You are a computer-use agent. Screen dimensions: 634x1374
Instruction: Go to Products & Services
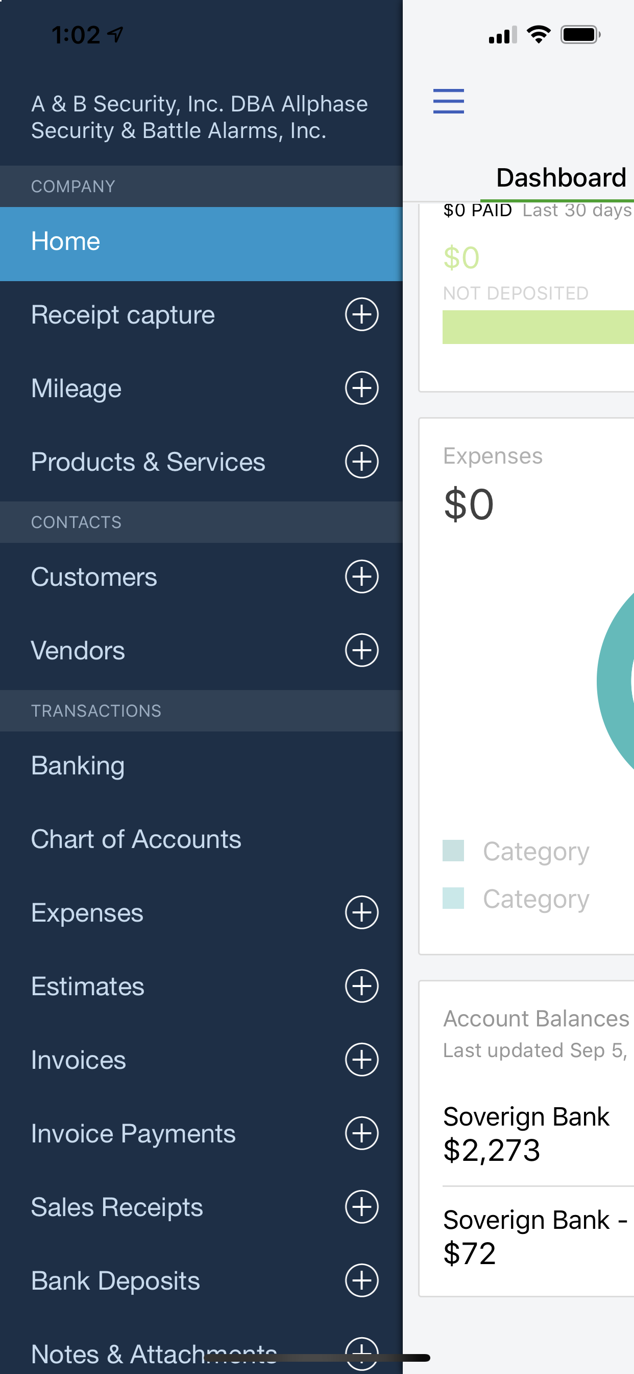tap(148, 462)
